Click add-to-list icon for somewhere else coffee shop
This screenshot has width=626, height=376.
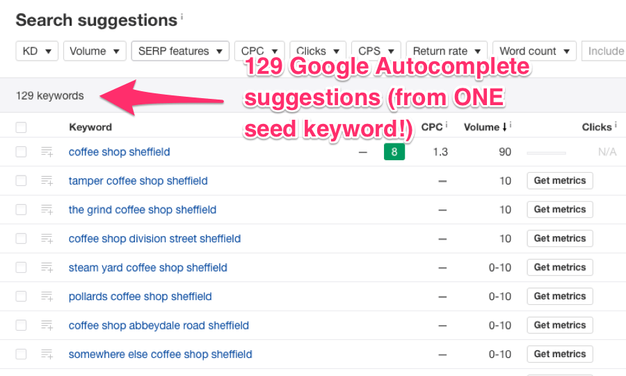pos(47,354)
